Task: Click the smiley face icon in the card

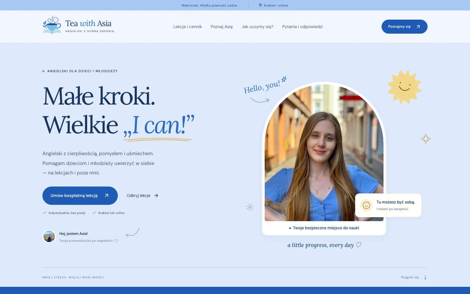Action: [x=366, y=205]
